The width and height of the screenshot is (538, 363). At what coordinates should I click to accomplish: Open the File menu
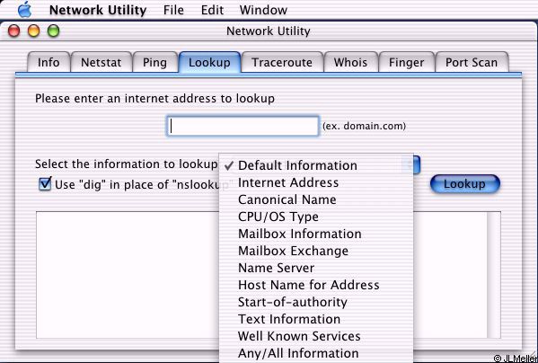point(173,10)
